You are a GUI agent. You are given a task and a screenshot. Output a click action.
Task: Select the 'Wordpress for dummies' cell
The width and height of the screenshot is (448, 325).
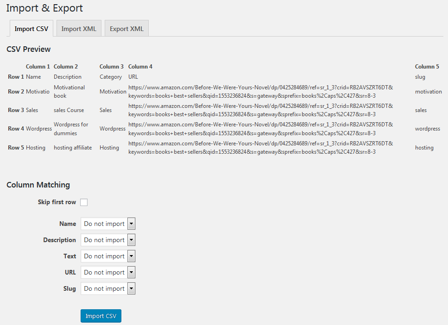click(x=71, y=129)
